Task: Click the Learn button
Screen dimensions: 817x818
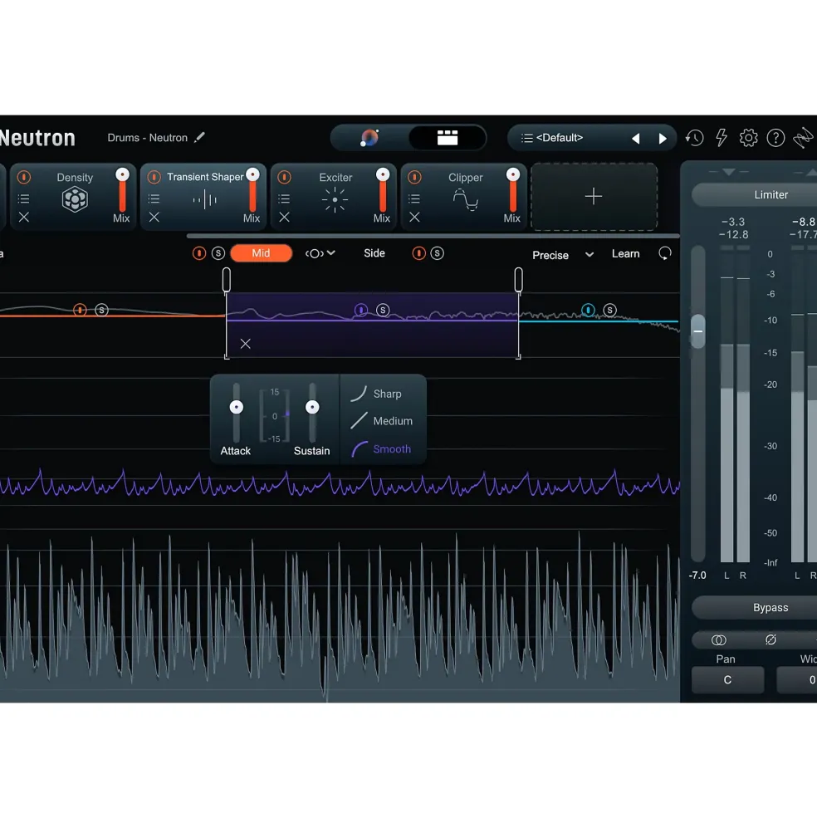Action: 625,253
